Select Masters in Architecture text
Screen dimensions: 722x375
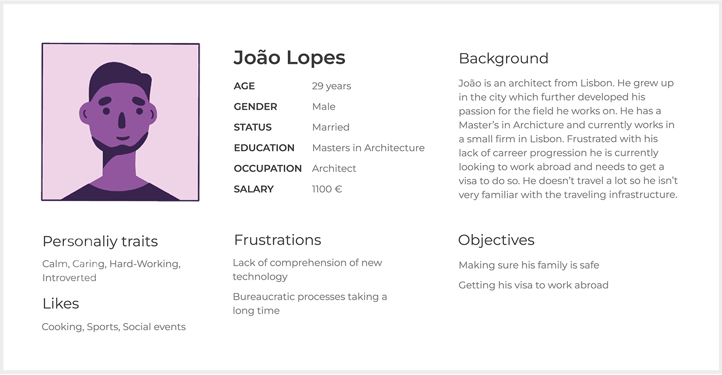(368, 148)
